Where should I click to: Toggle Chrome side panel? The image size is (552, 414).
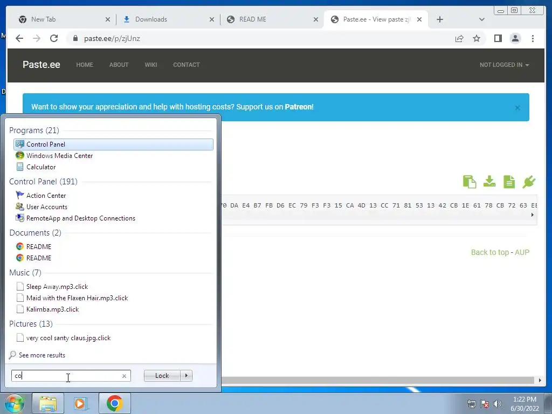click(x=498, y=38)
